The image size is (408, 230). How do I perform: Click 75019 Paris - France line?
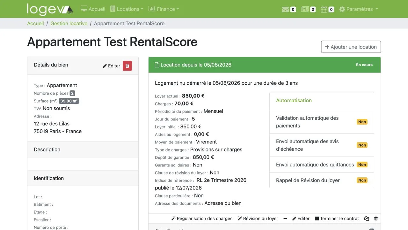click(58, 131)
